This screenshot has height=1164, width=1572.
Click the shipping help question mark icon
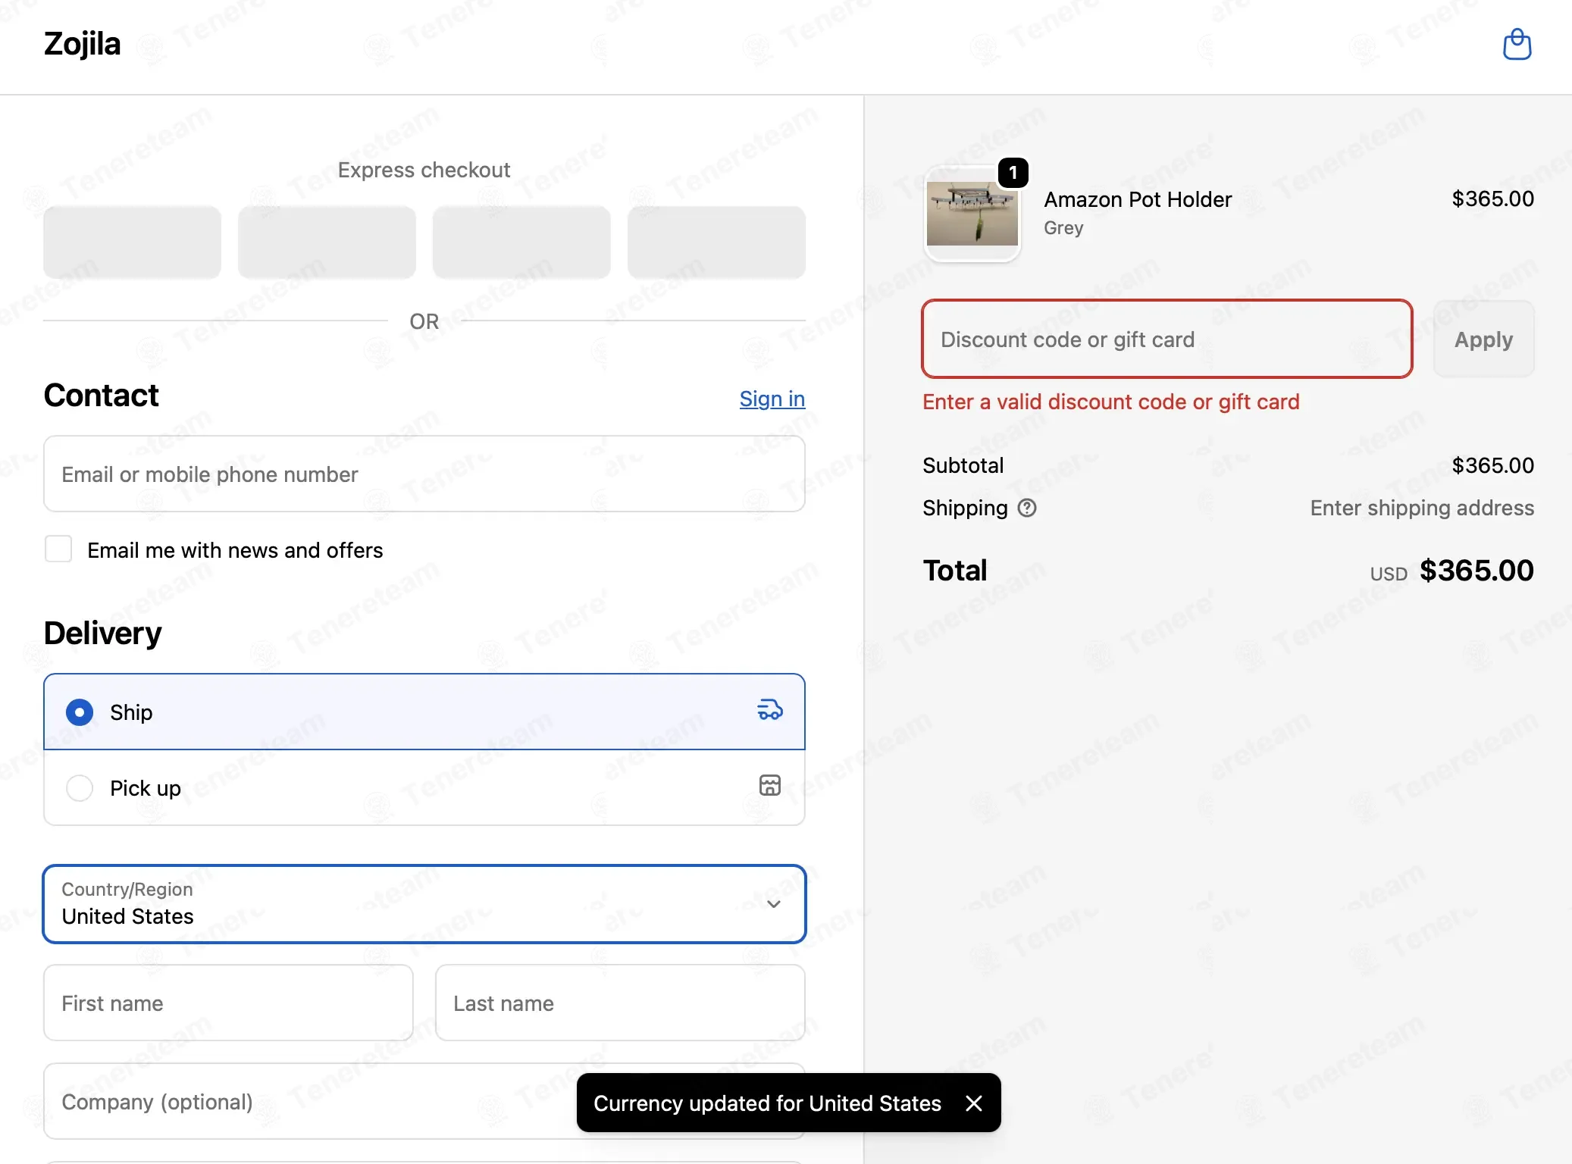(x=1027, y=508)
